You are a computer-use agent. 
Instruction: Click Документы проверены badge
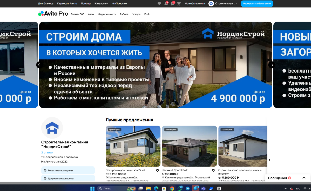click(68, 178)
